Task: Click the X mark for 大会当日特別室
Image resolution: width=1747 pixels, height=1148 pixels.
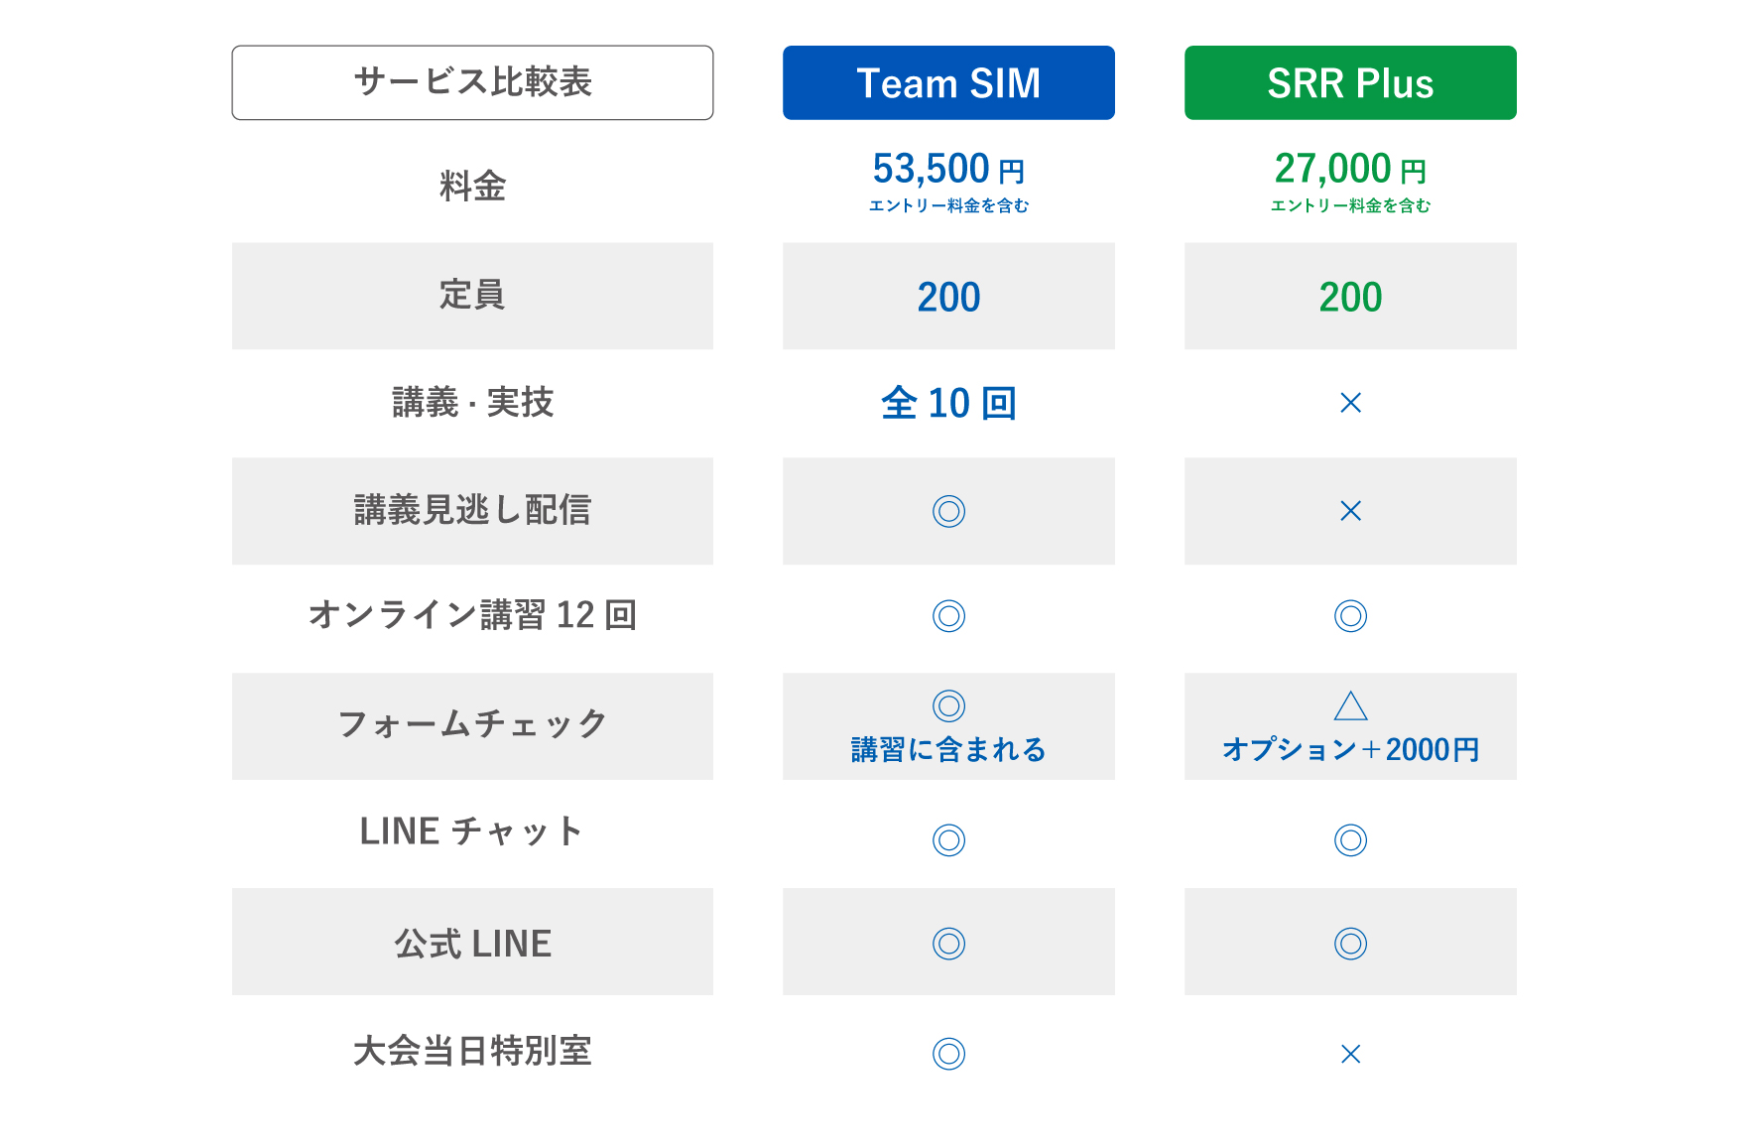Action: coord(1350,1054)
